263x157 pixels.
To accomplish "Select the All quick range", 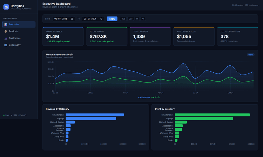I will point(143,19).
